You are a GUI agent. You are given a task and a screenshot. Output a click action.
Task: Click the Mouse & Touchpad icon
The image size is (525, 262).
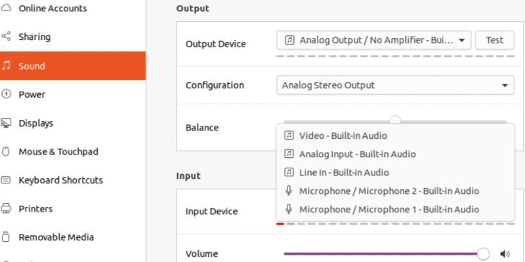(6, 152)
